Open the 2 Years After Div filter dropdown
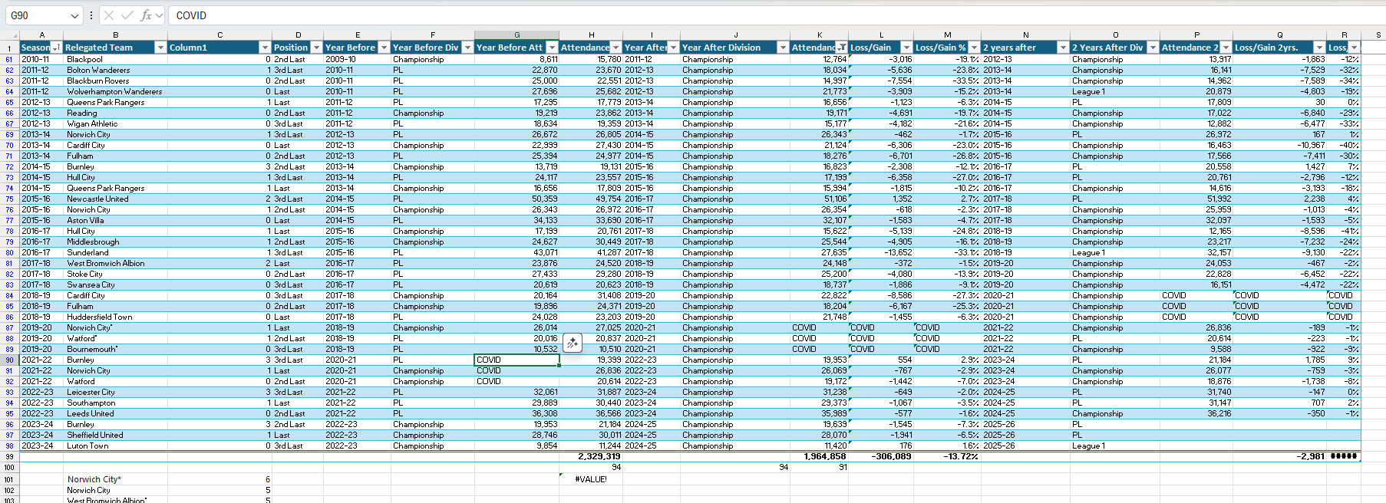 [1152, 48]
